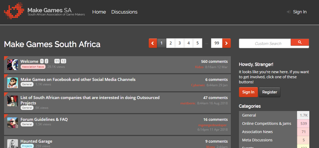Select page 3 in the pagination

[x=179, y=43]
